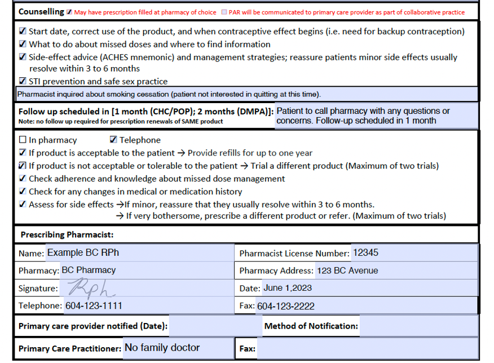Click the Pharmacist License Number field '12345'
The height and width of the screenshot is (363, 494).
pyautogui.click(x=414, y=253)
